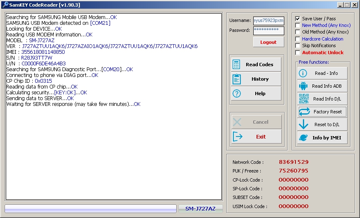Click the down arrow Reset to D/L icon
This screenshot has width=360, height=218.
tap(304, 125)
